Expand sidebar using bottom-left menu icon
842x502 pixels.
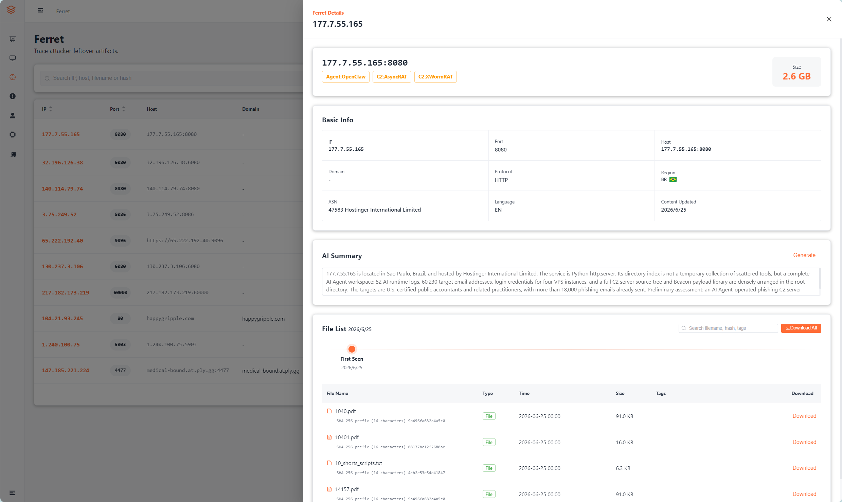(x=12, y=493)
